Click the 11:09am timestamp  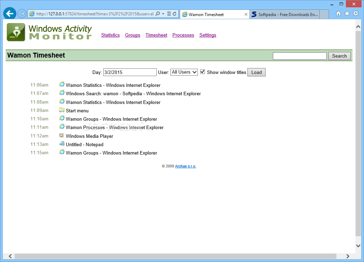[x=39, y=111]
